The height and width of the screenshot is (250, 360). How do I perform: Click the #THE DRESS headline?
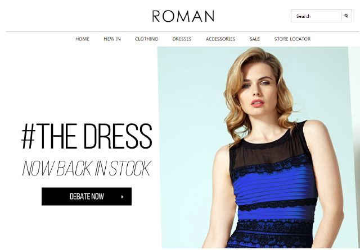pos(87,136)
